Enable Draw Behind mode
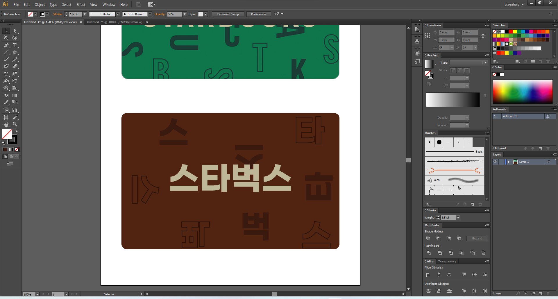This screenshot has height=299, width=558. pos(11,157)
